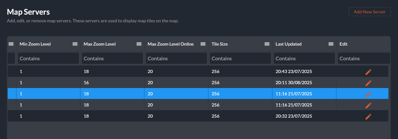Open Last Updated column menu
Viewport: 398px width, 139px height.
(331, 44)
